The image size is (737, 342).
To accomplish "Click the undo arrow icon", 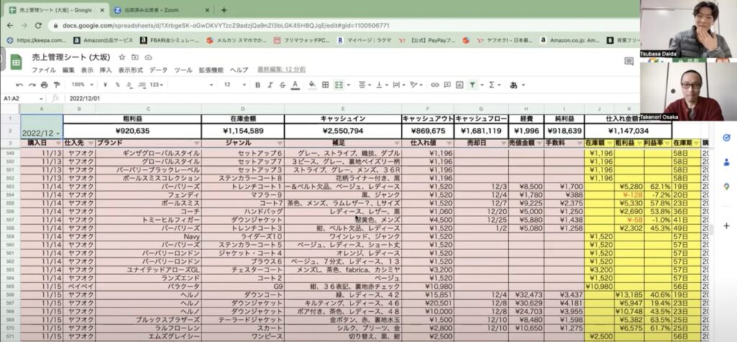I will point(19,85).
